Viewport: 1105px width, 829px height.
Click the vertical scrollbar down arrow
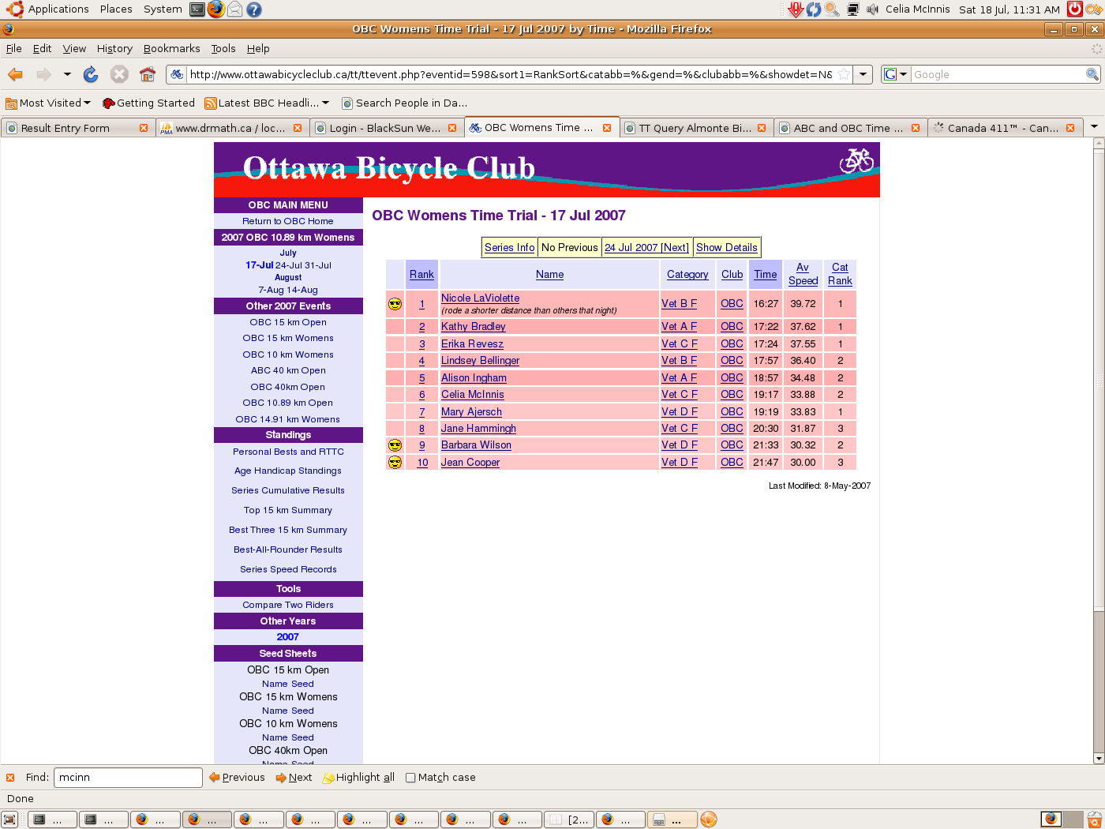point(1099,758)
